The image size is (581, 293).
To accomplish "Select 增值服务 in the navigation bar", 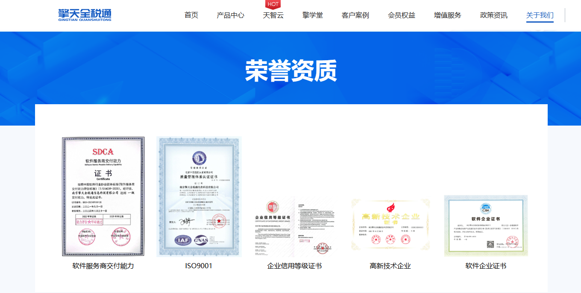I will click(448, 15).
